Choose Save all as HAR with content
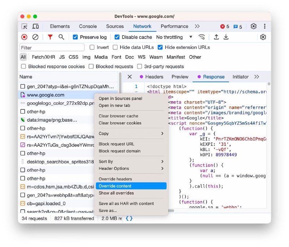The width and height of the screenshot is (289, 247). [x=131, y=204]
